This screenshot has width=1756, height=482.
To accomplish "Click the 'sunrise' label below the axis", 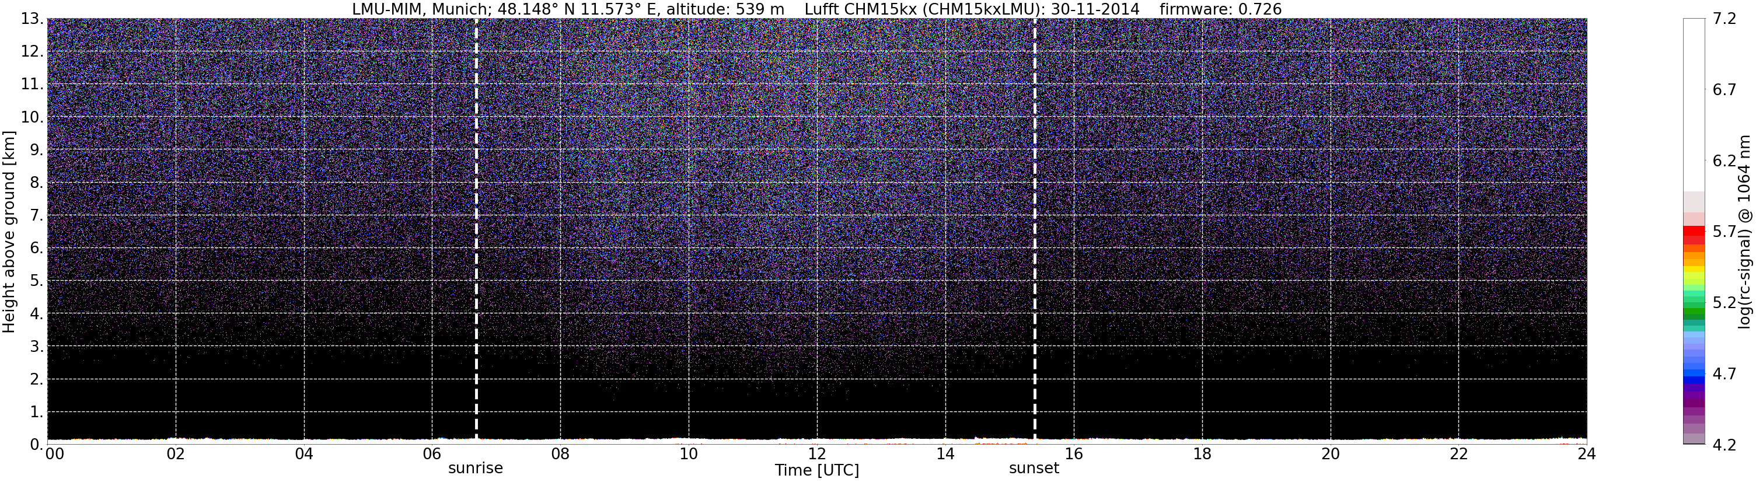I will 475,469.
